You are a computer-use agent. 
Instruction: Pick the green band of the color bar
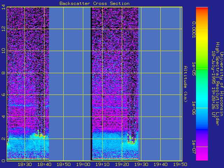(202, 70)
